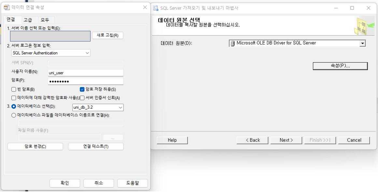The width and height of the screenshot is (378, 194).
Task: Click the wizard banner graphic icon
Action: point(364,26)
